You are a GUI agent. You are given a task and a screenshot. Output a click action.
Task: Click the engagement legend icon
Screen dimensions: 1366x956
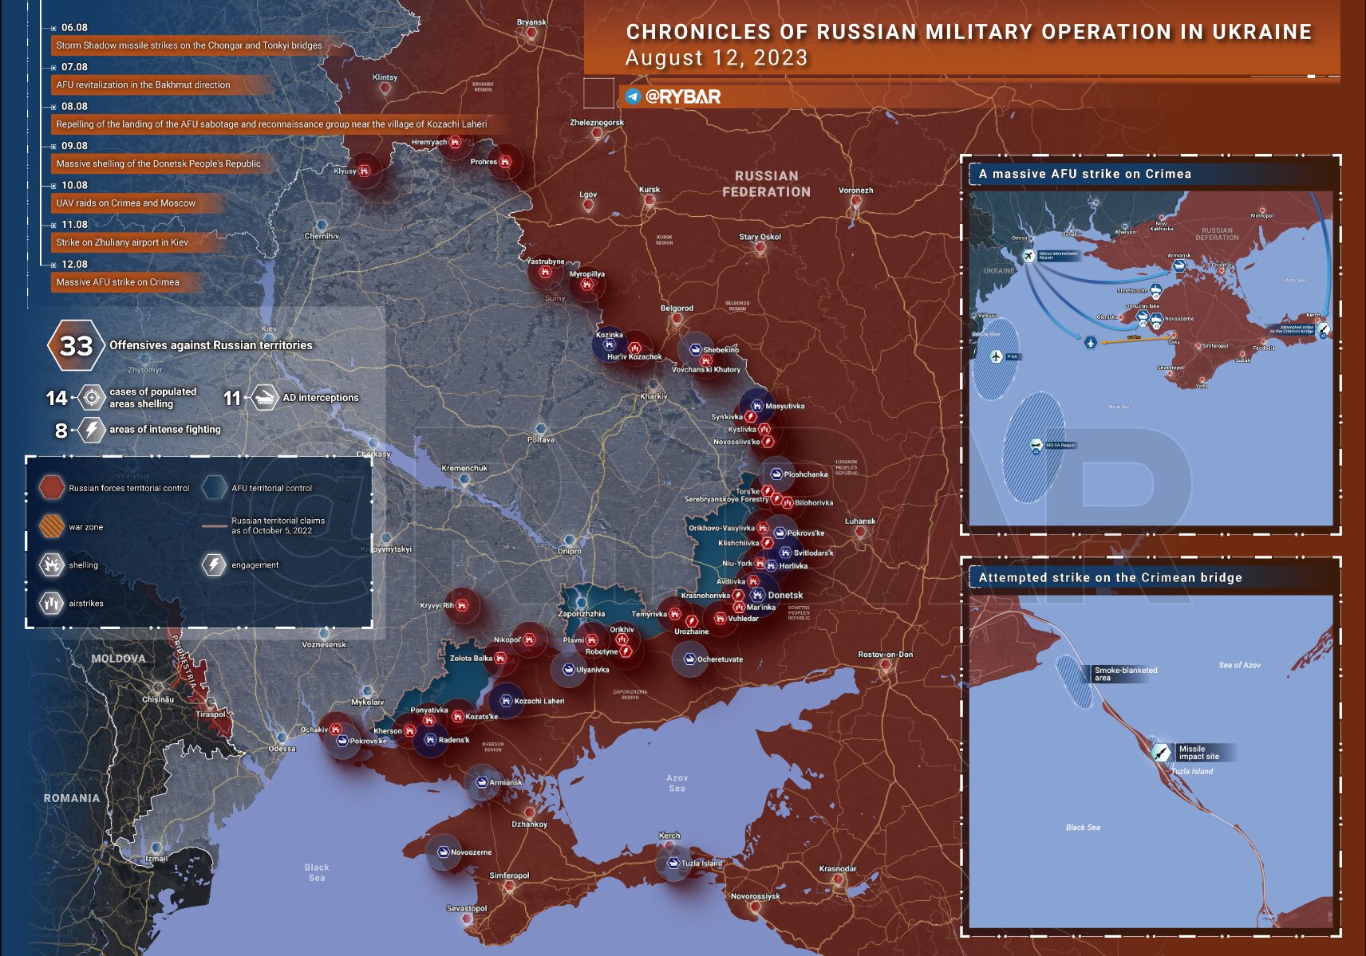215,565
